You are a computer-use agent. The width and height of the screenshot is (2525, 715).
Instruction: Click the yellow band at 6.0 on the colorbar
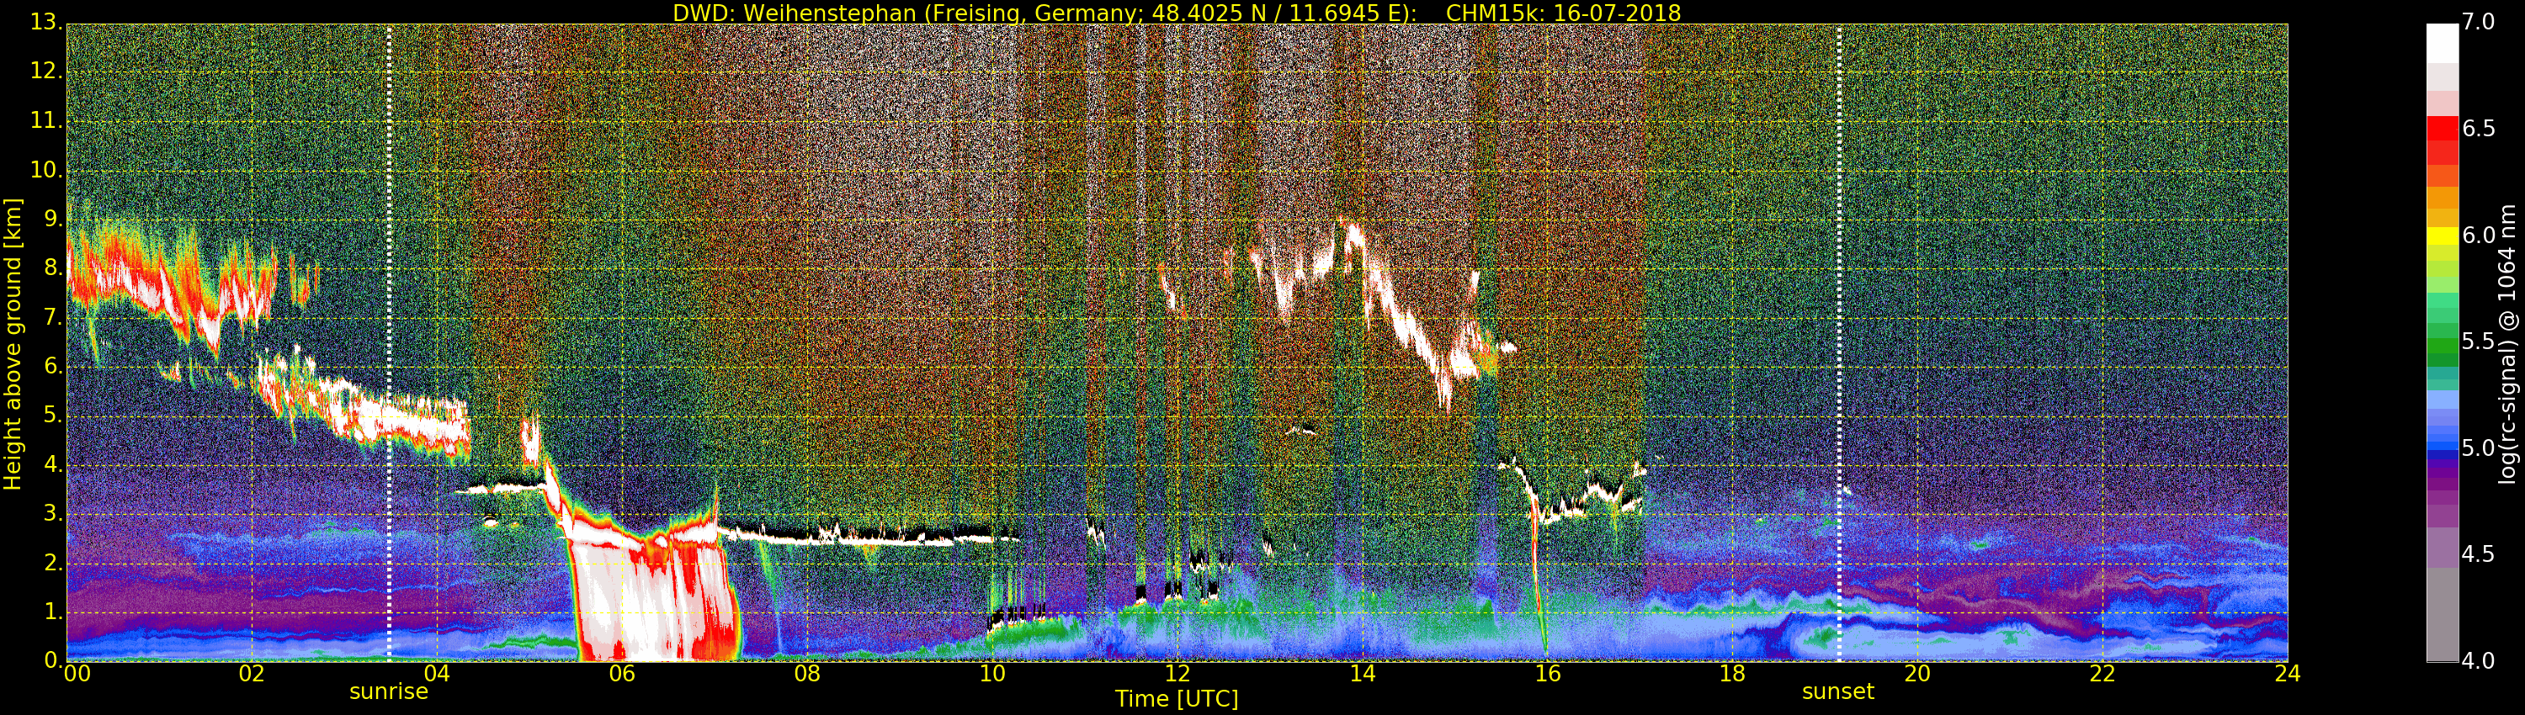(x=2442, y=236)
